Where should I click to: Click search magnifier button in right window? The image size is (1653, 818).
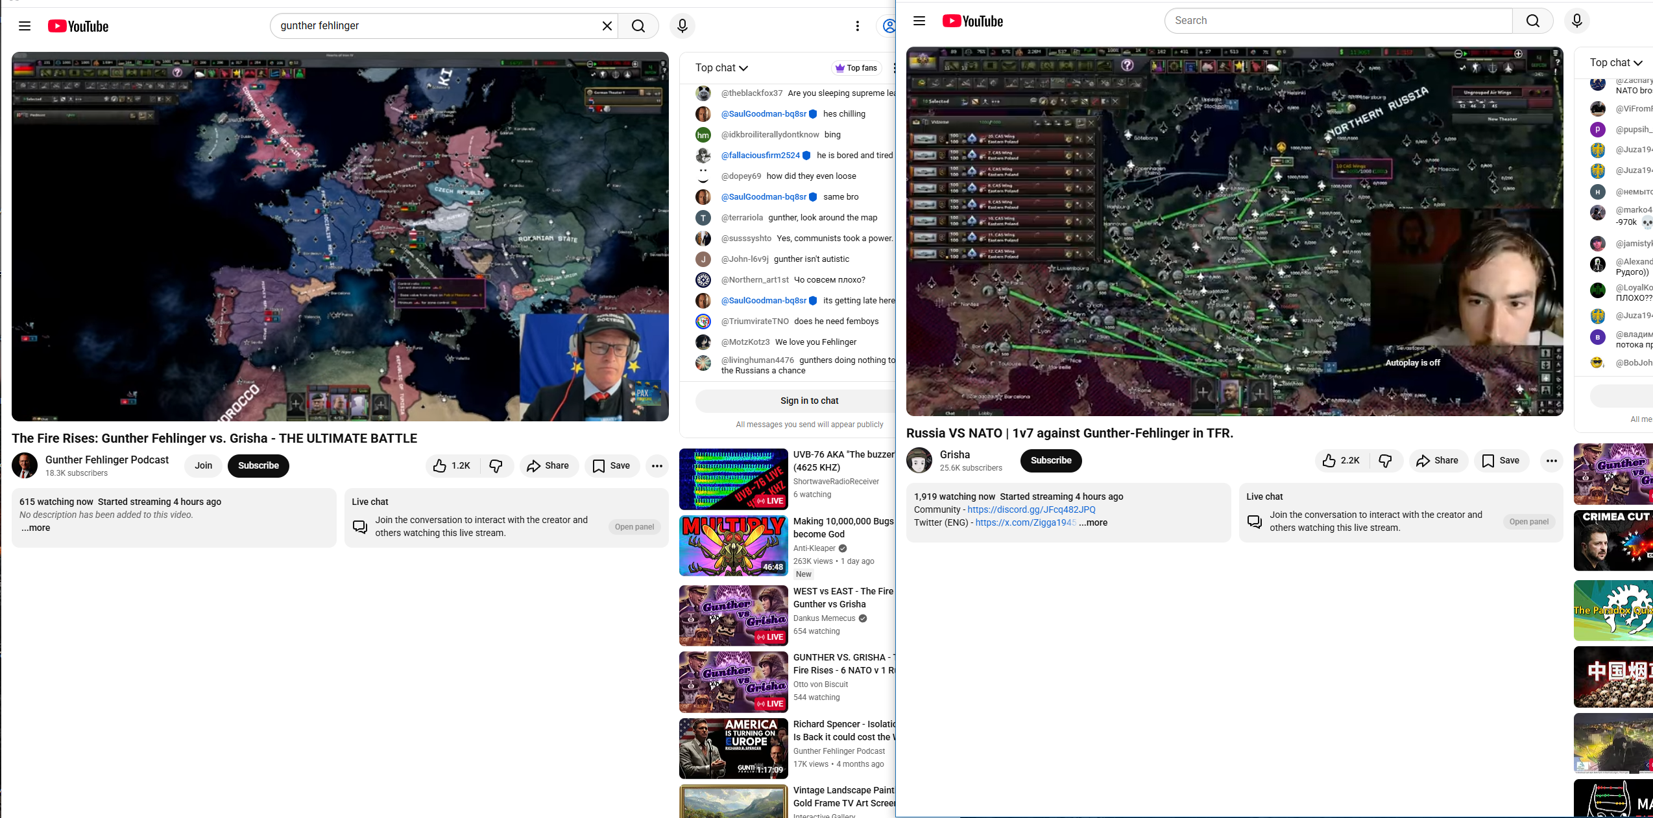(x=1532, y=21)
